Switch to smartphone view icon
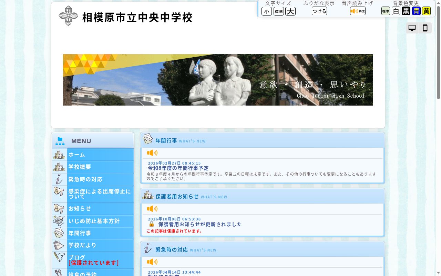The width and height of the screenshot is (441, 276). tap(425, 28)
